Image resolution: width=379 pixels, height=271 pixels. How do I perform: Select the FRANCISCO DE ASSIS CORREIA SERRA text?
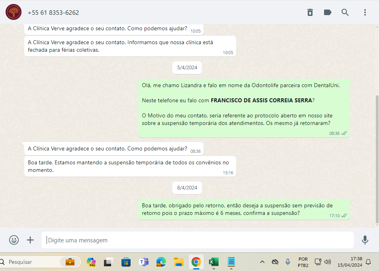(261, 100)
